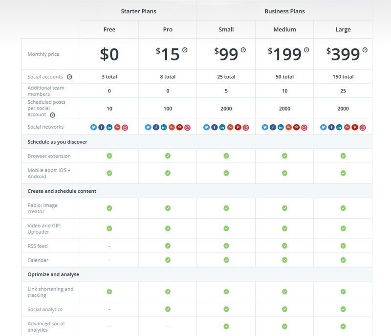
Task: Click the Optimize and analyse section header
Action: coord(53,274)
